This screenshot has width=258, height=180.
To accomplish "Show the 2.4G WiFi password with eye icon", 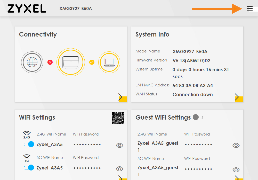I will (119, 145).
